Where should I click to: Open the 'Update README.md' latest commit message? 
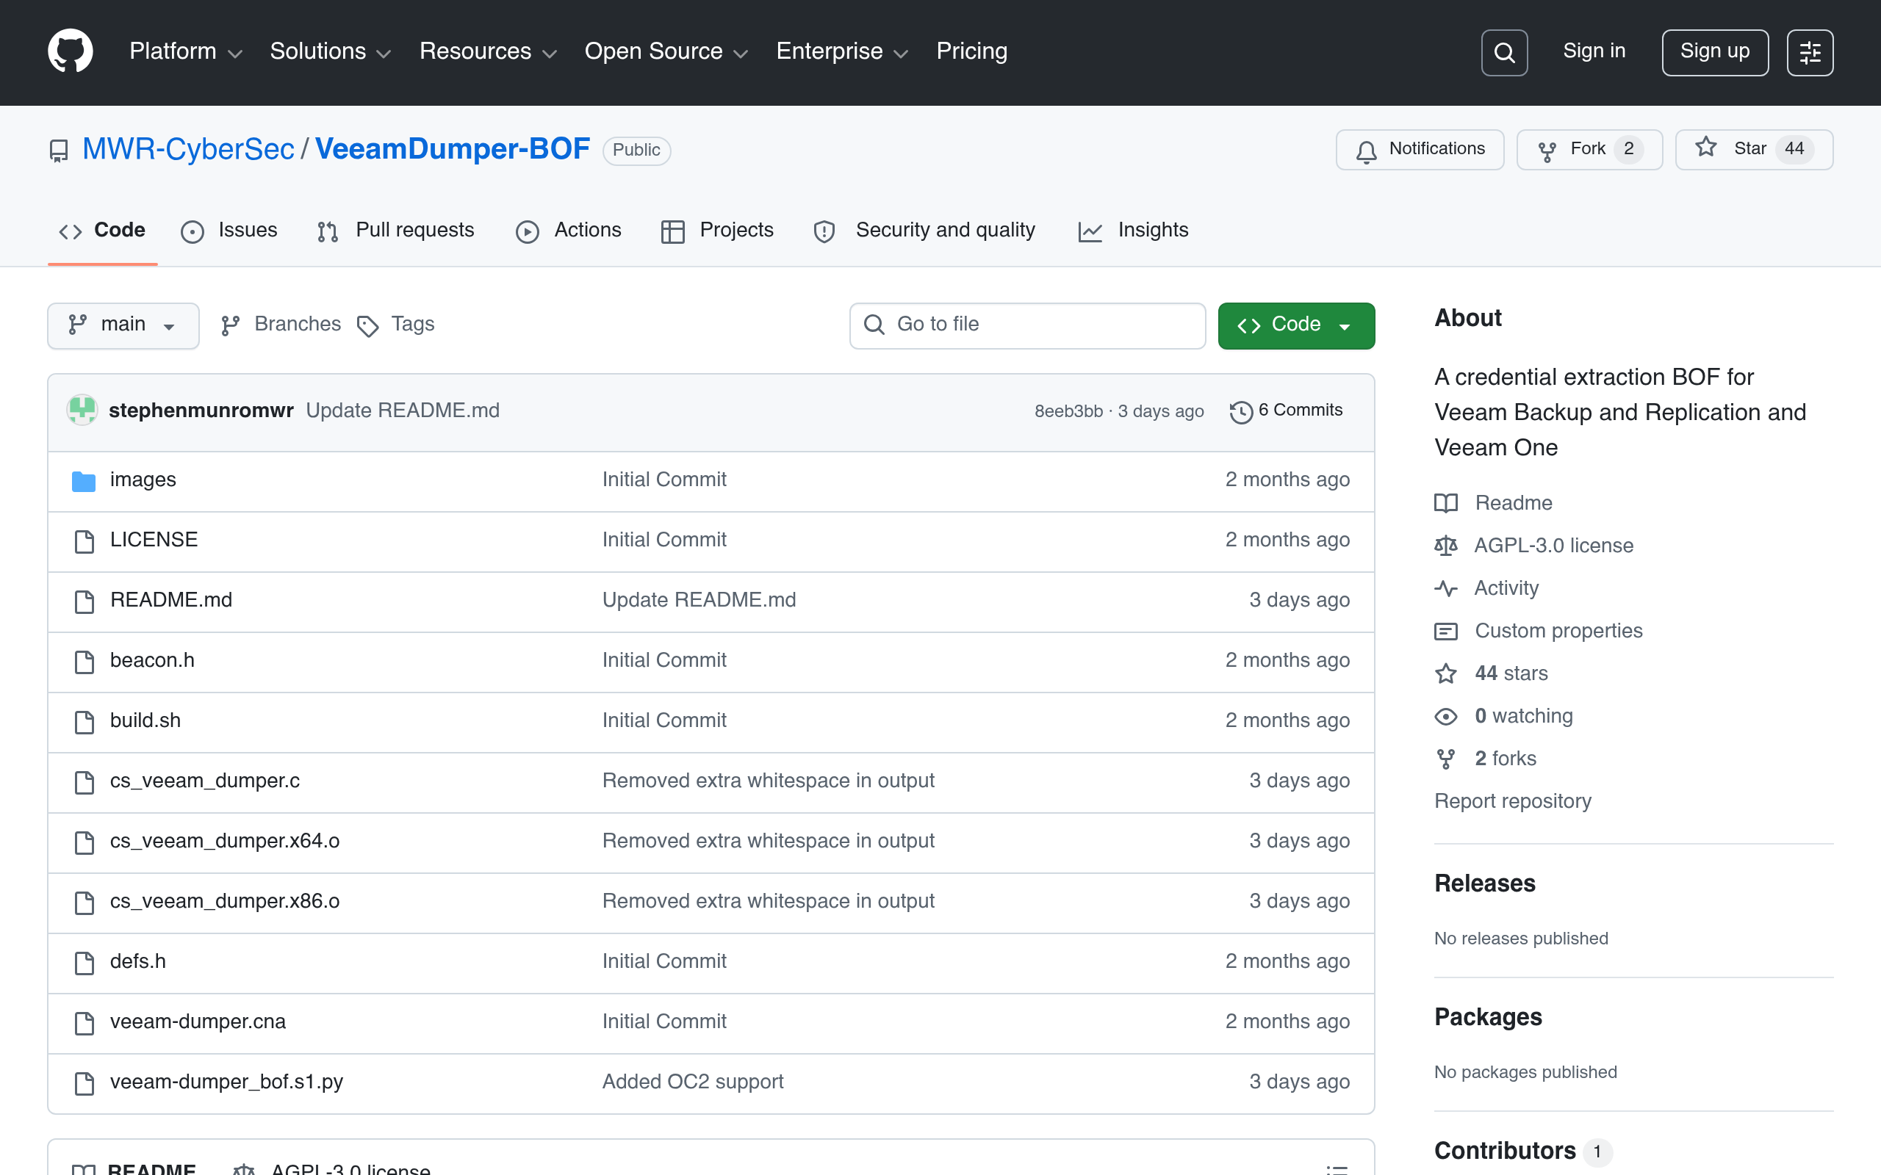403,411
